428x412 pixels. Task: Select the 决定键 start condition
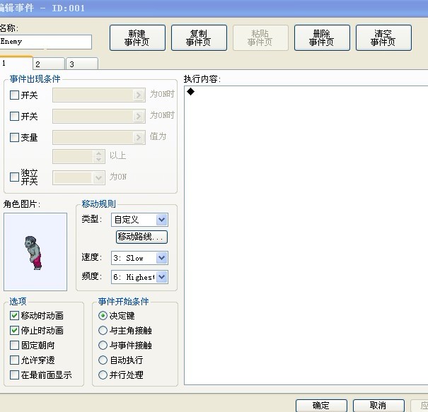103,316
